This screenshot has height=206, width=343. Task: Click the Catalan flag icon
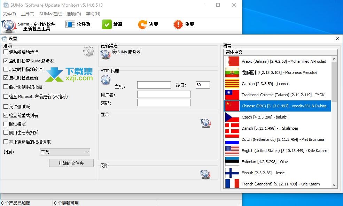tap(232, 84)
